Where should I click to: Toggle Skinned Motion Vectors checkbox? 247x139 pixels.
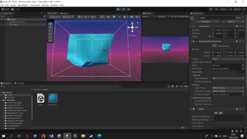click(x=213, y=101)
